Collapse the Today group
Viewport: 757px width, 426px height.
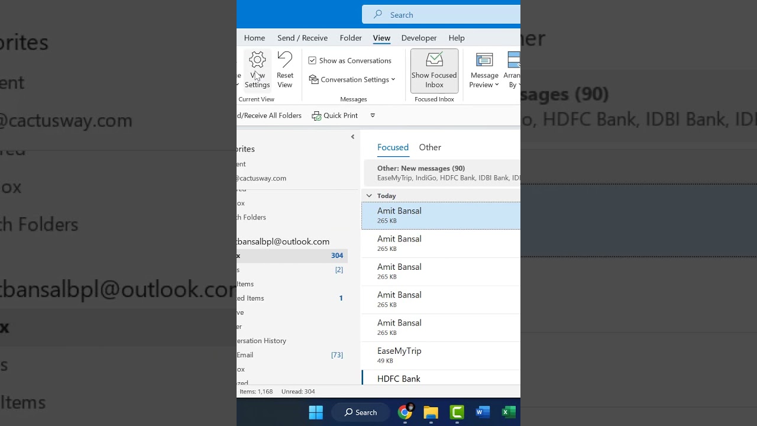point(369,195)
